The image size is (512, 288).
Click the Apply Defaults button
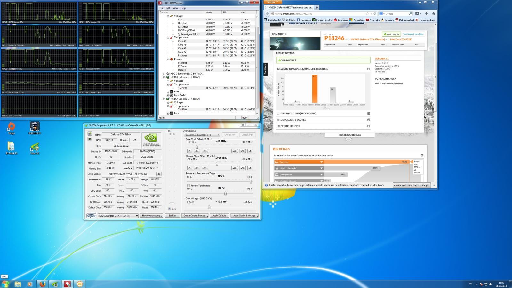tap(219, 216)
